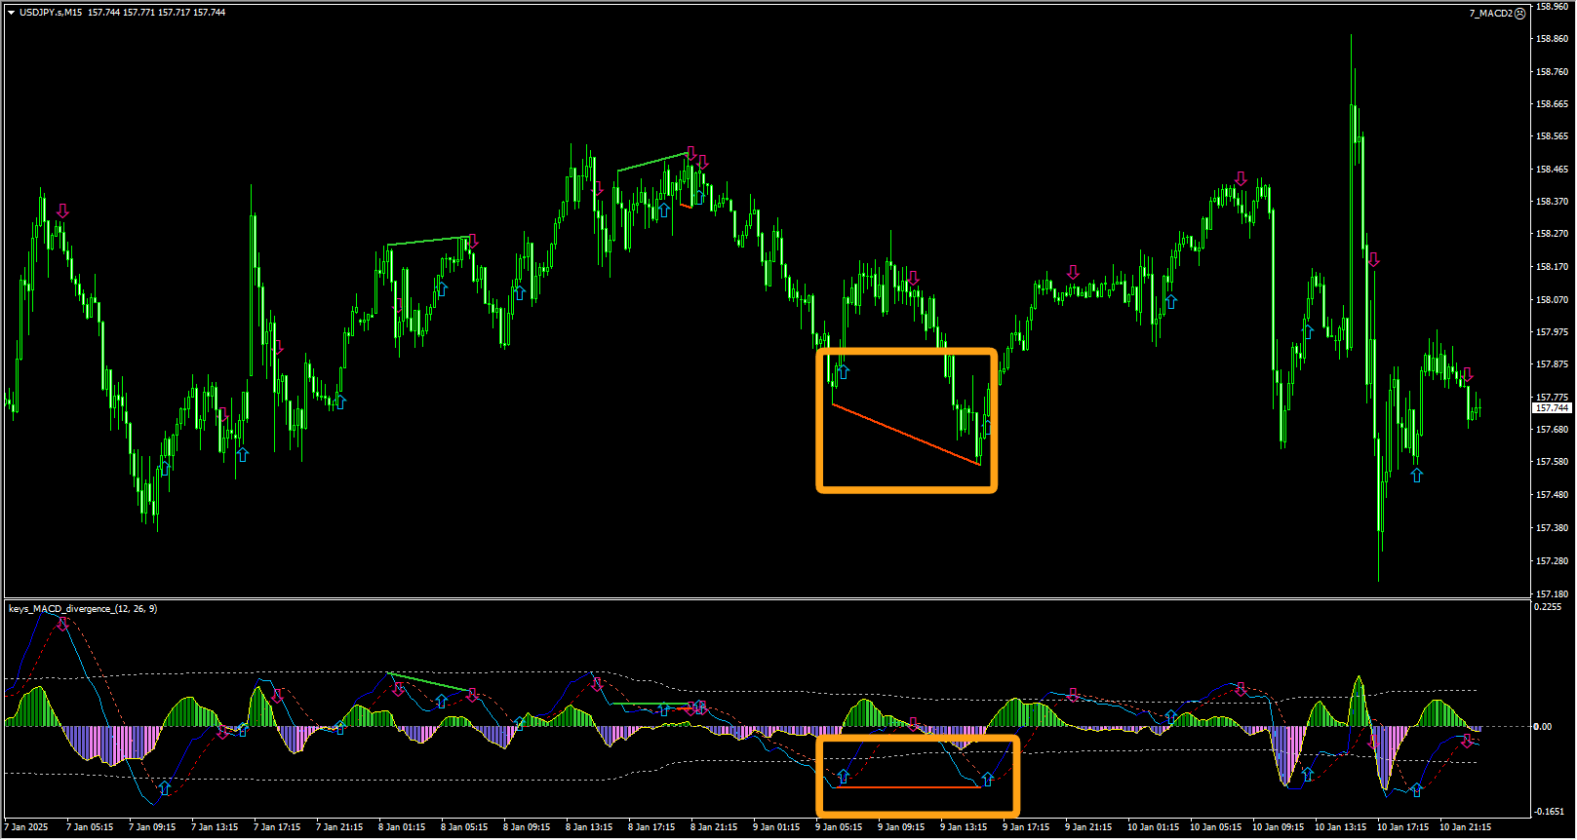This screenshot has height=840, width=1577.
Task: Click the 158.860 price scale value
Action: 1552,39
